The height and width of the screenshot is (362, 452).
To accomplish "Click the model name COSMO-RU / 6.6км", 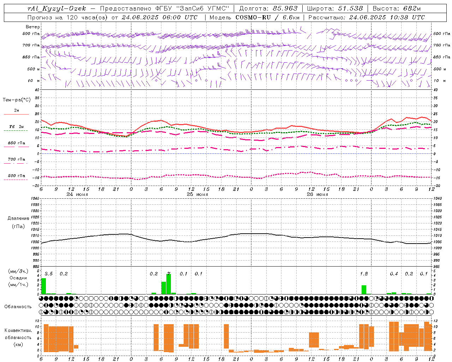I will click(268, 17).
